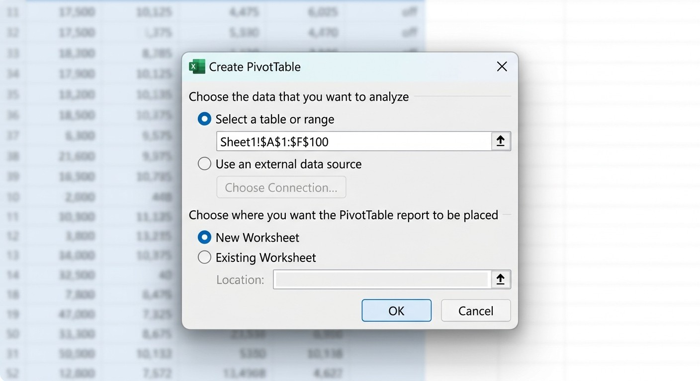
Task: Click inside the Location input field
Action: tap(382, 279)
